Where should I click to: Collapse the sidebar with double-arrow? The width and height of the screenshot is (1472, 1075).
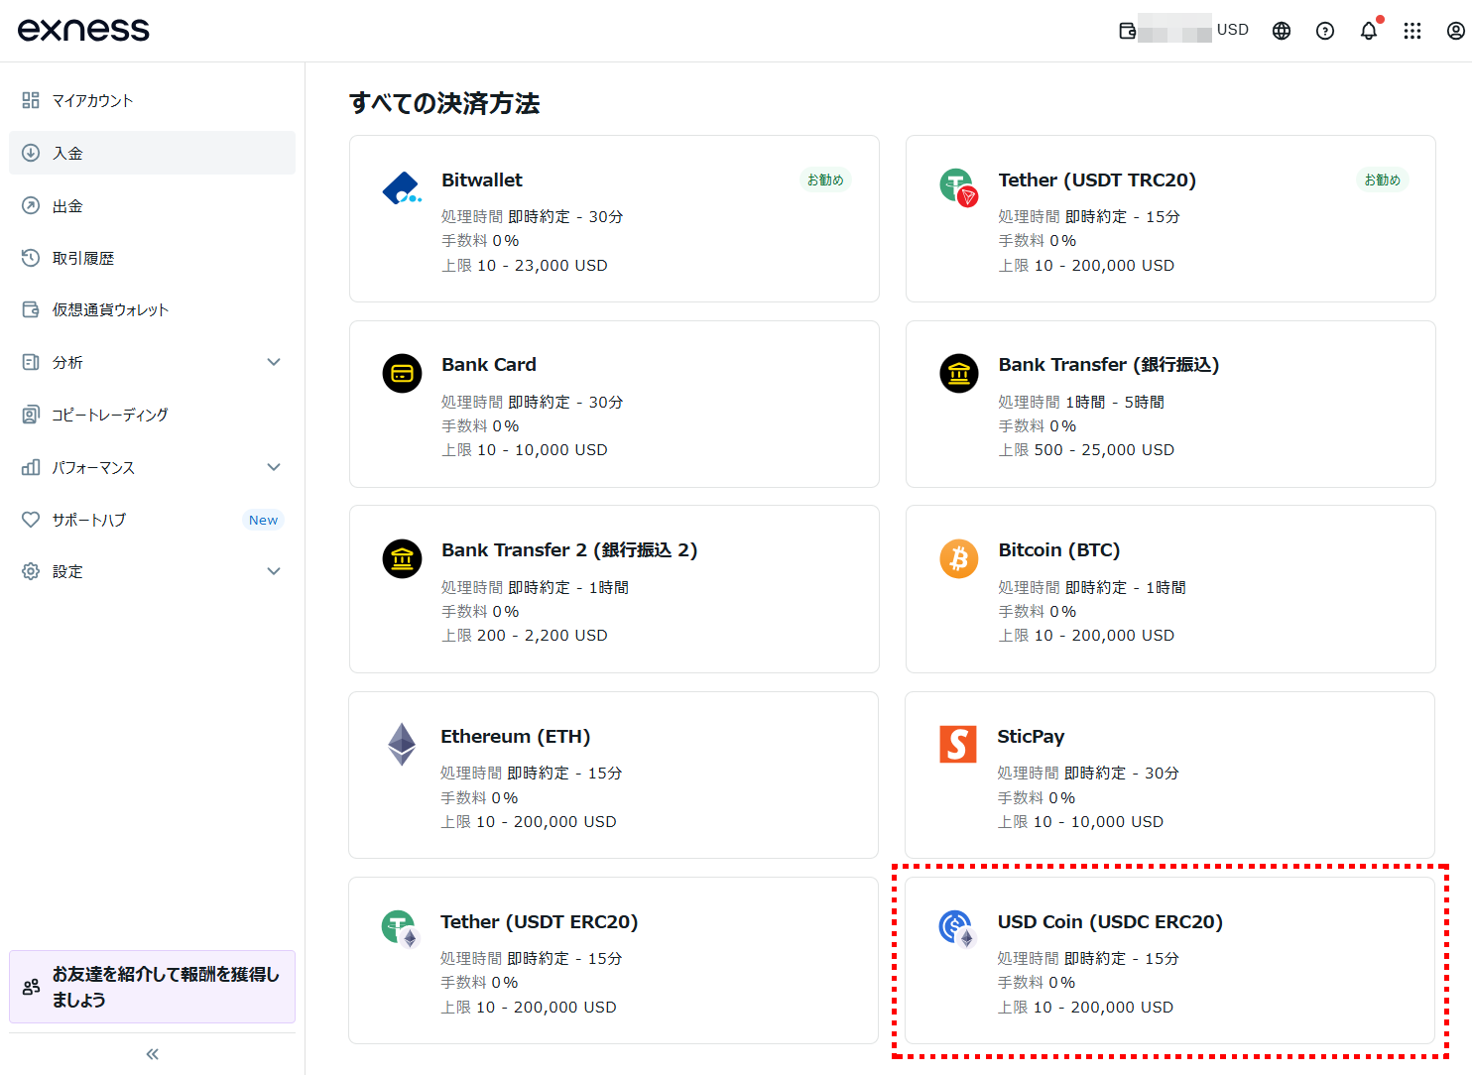152,1054
